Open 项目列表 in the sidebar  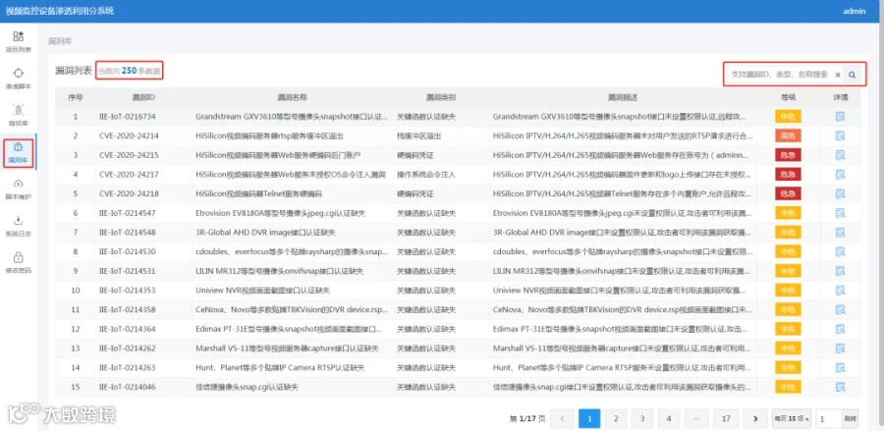tap(18, 41)
